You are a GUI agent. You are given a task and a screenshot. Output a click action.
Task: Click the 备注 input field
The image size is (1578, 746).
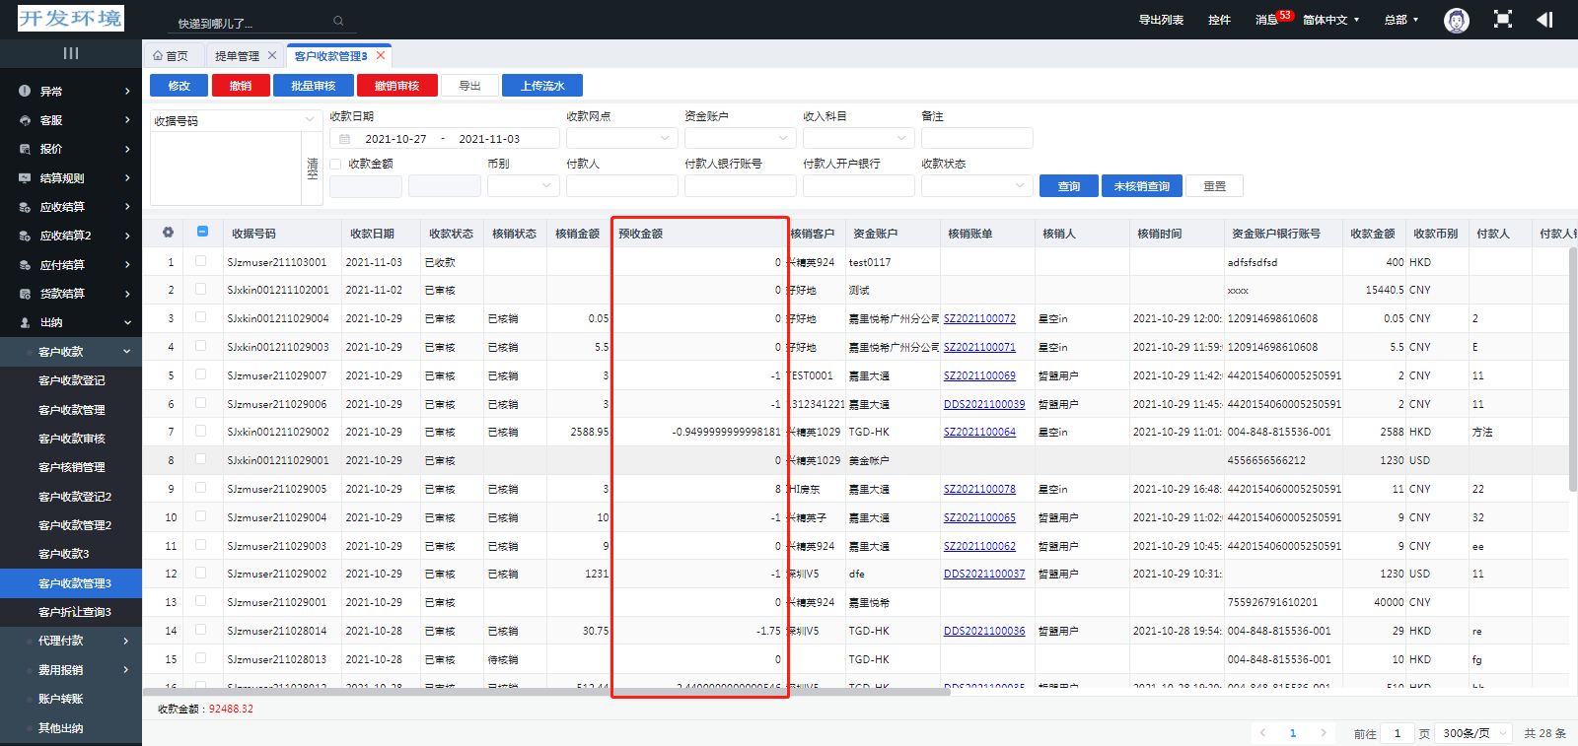[x=976, y=138]
